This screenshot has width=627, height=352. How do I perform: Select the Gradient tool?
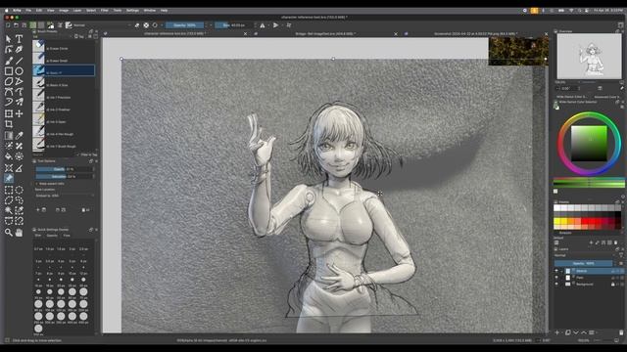pyautogui.click(x=9, y=136)
